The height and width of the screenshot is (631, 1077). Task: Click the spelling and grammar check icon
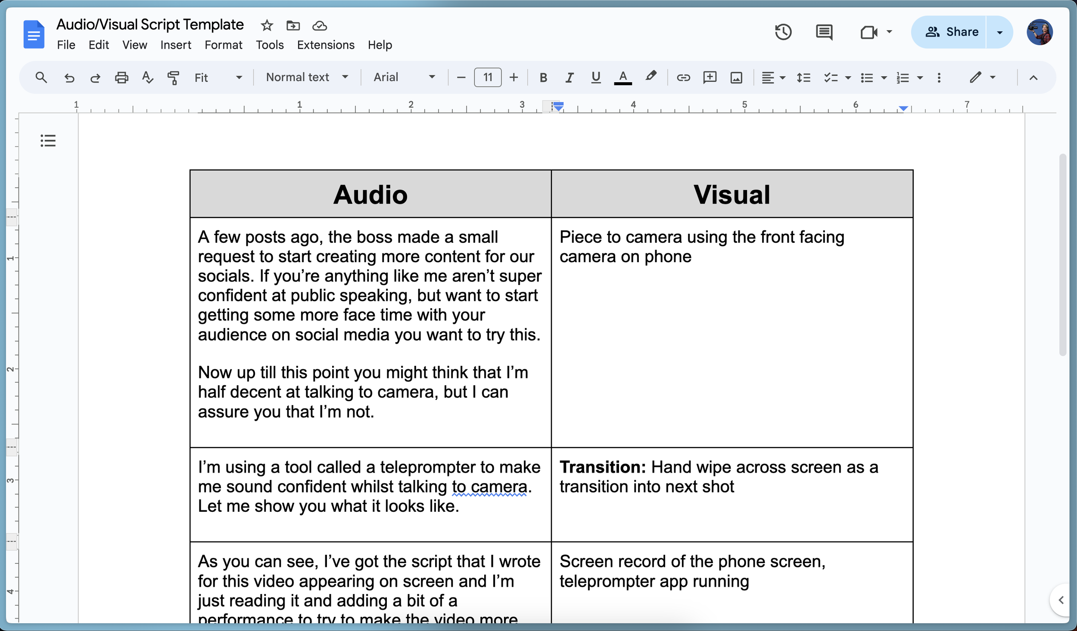click(147, 77)
